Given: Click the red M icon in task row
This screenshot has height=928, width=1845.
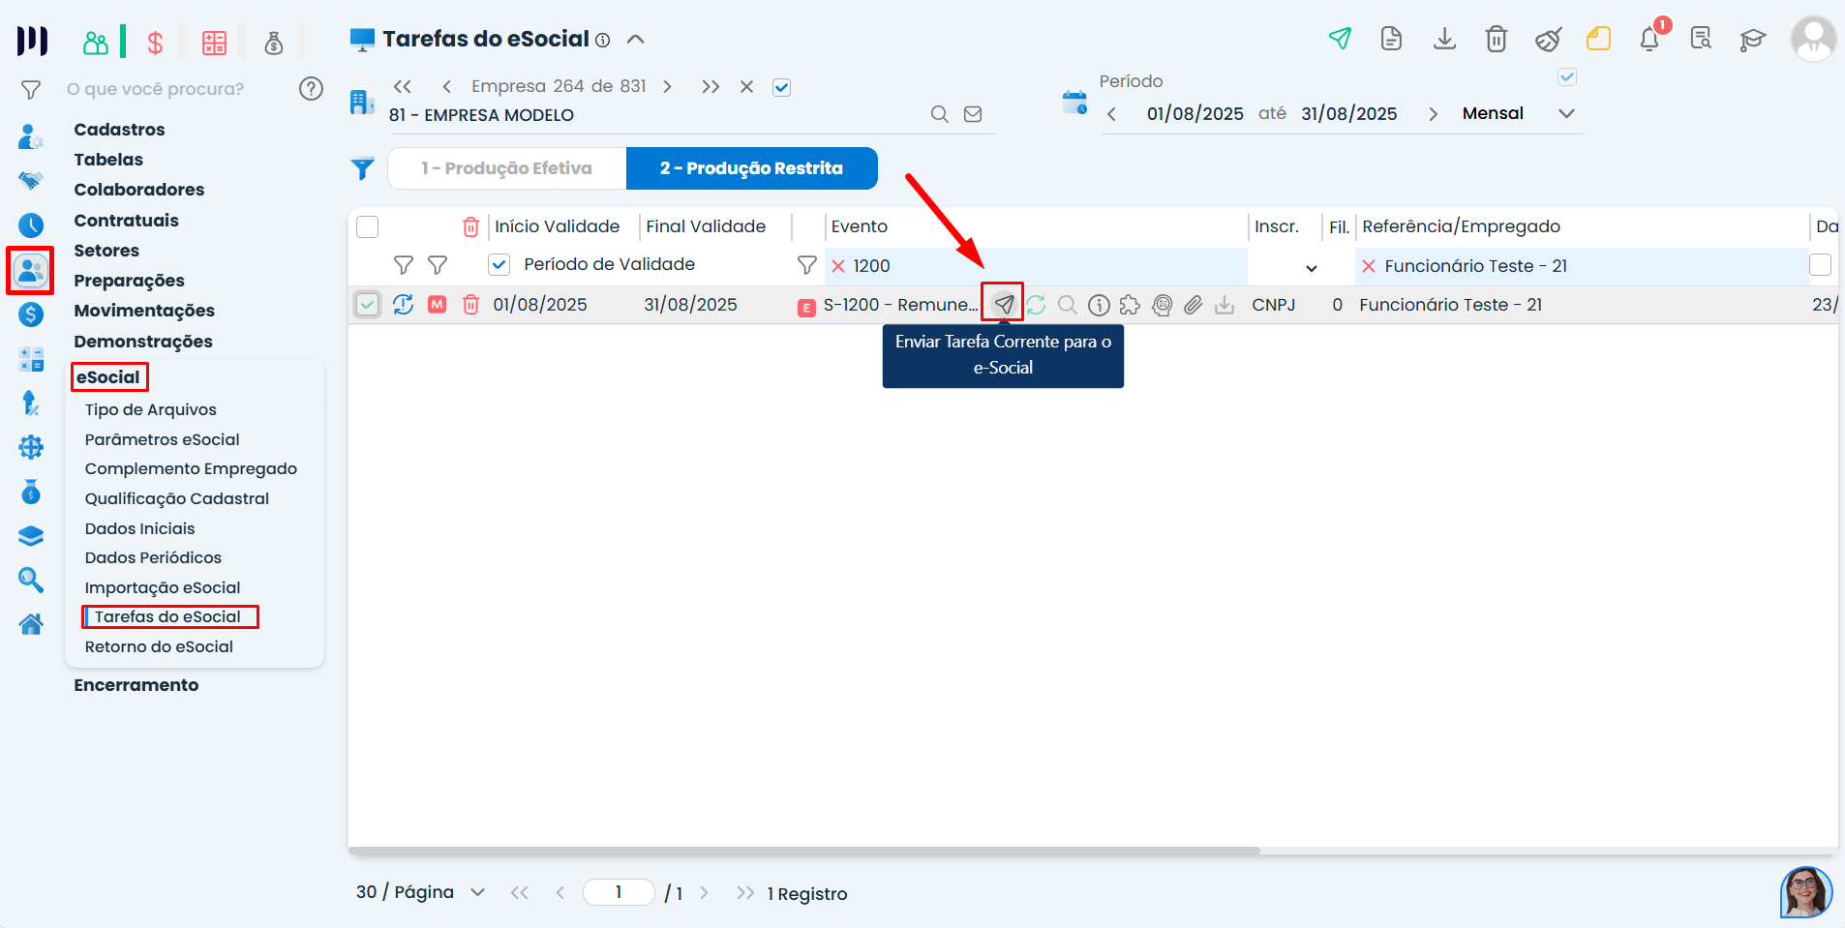Looking at the screenshot, I should [x=438, y=305].
